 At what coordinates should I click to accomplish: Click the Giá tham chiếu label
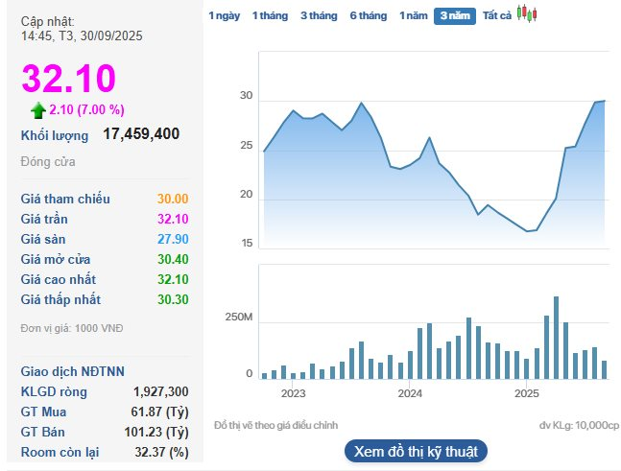[65, 199]
